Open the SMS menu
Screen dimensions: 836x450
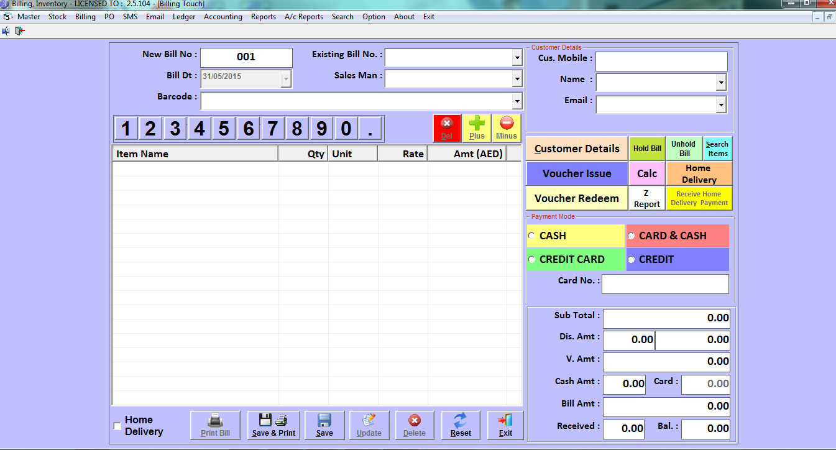[x=130, y=17]
